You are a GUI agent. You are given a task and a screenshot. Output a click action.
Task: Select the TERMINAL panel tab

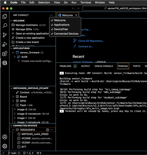pyautogui.click(x=123, y=66)
